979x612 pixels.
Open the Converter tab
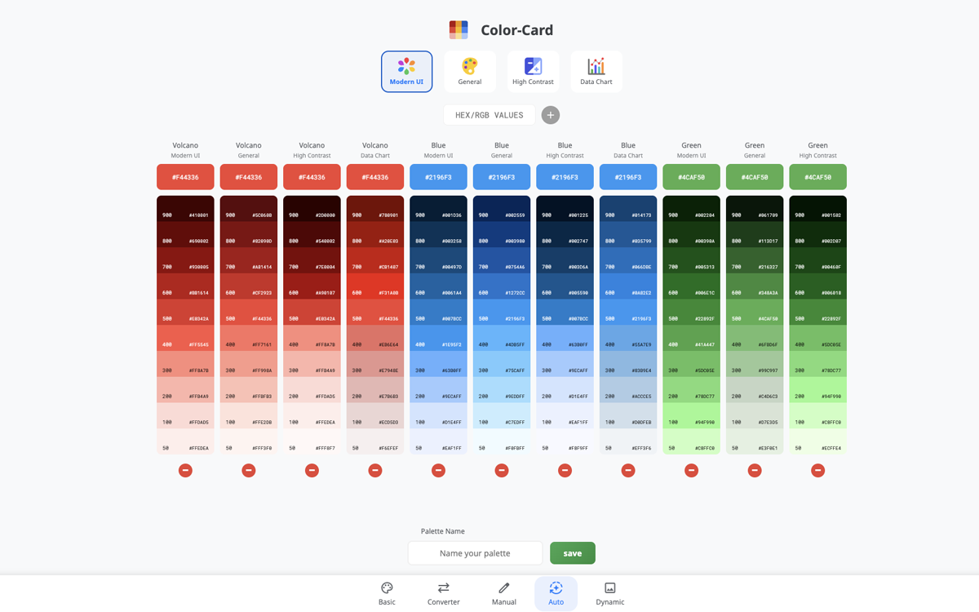[x=443, y=593]
